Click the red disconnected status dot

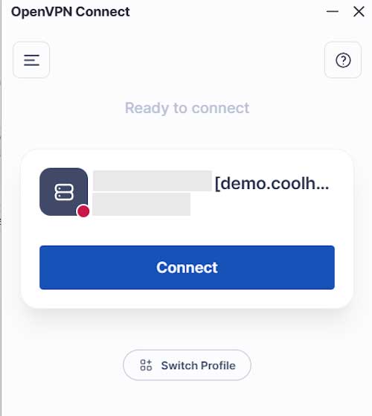coord(83,211)
